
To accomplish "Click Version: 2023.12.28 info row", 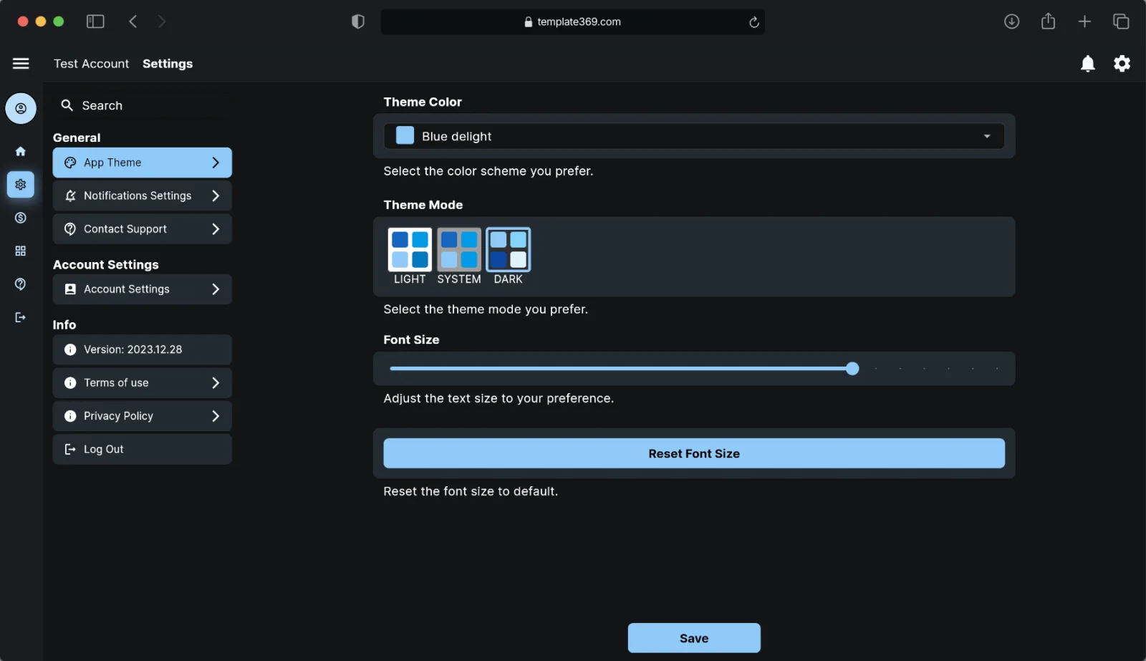I will [142, 349].
